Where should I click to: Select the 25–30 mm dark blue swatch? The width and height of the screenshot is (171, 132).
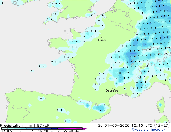[x=54, y=128]
